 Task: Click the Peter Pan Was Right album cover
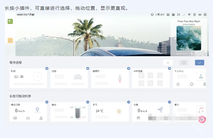pos(189,38)
